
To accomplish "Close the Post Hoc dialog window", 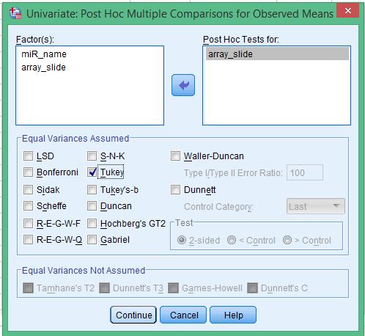I will click(347, 10).
